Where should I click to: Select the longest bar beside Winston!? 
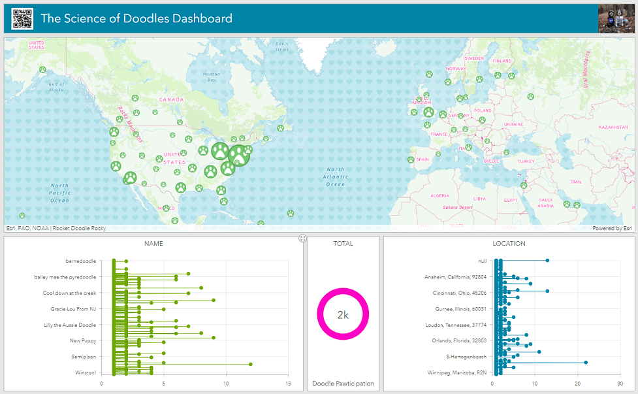click(249, 363)
